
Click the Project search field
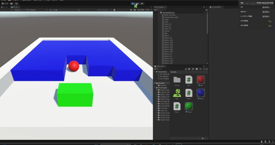(x=172, y=69)
